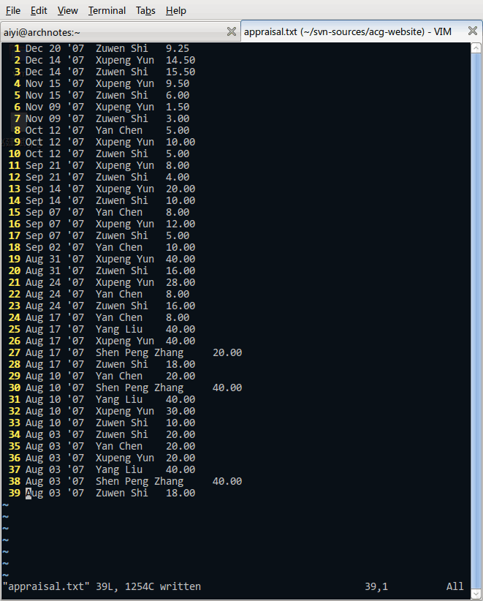Click the terminal's vertical scrollbar
Viewport: 483px width, 601px height.
pos(478,292)
